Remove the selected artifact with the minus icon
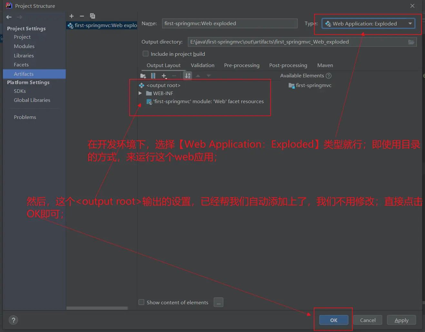The width and height of the screenshot is (425, 332). pyautogui.click(x=82, y=16)
